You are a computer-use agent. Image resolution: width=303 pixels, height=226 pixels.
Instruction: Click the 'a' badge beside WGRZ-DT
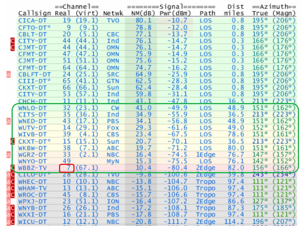click(8, 155)
